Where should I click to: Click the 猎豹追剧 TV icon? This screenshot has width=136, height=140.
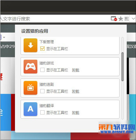point(30,88)
